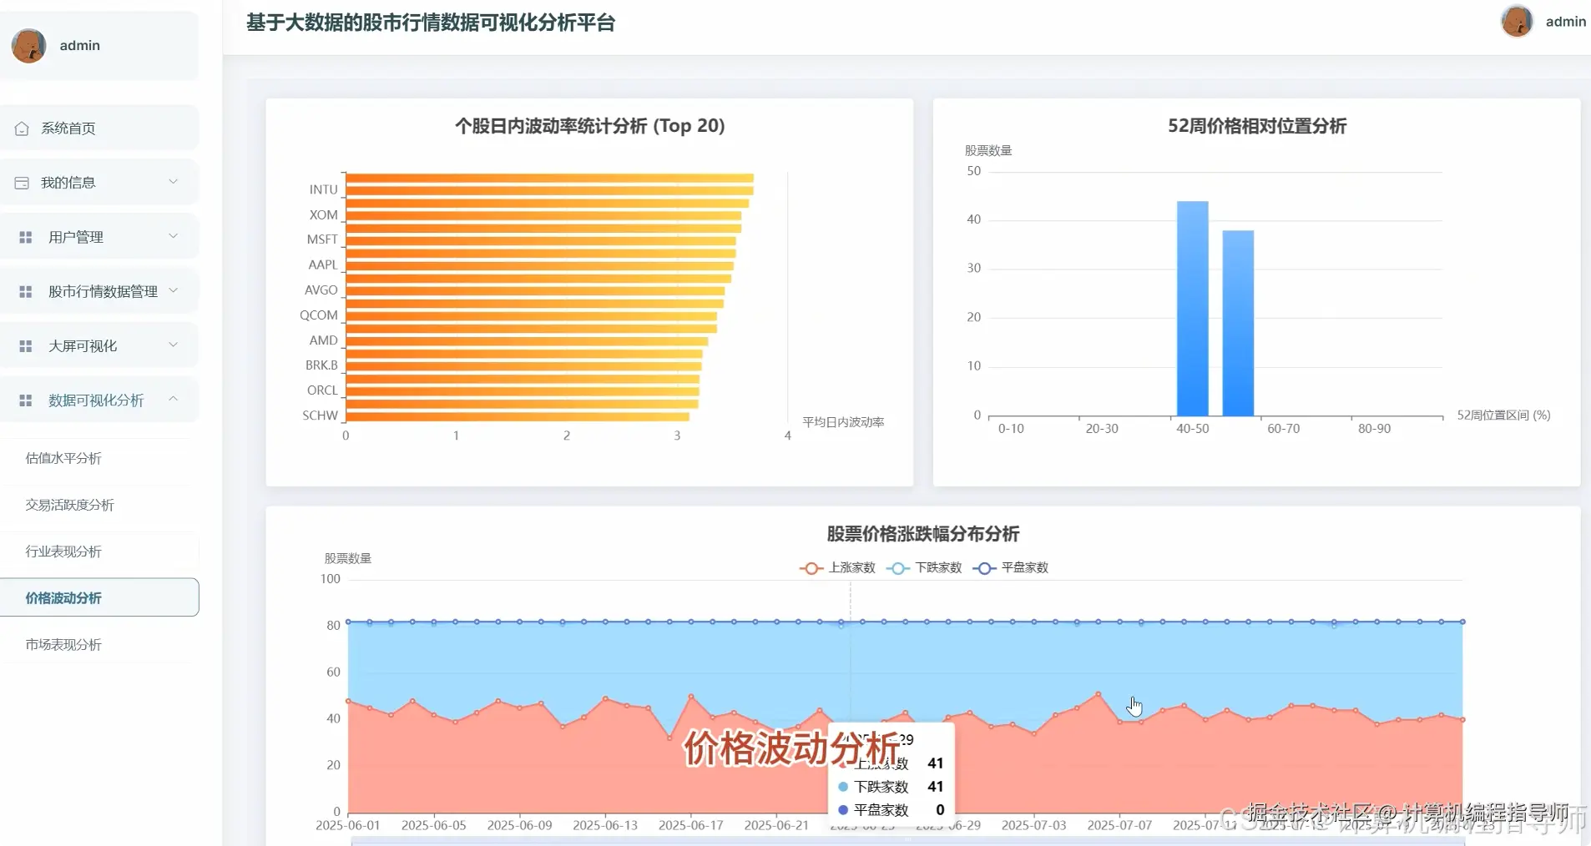Click the AVGO label on volatility chart
The width and height of the screenshot is (1591, 846).
321,290
